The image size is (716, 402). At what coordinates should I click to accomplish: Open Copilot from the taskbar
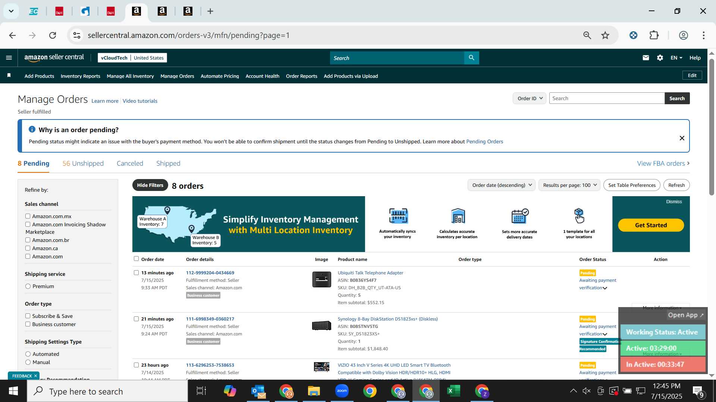tap(230, 391)
